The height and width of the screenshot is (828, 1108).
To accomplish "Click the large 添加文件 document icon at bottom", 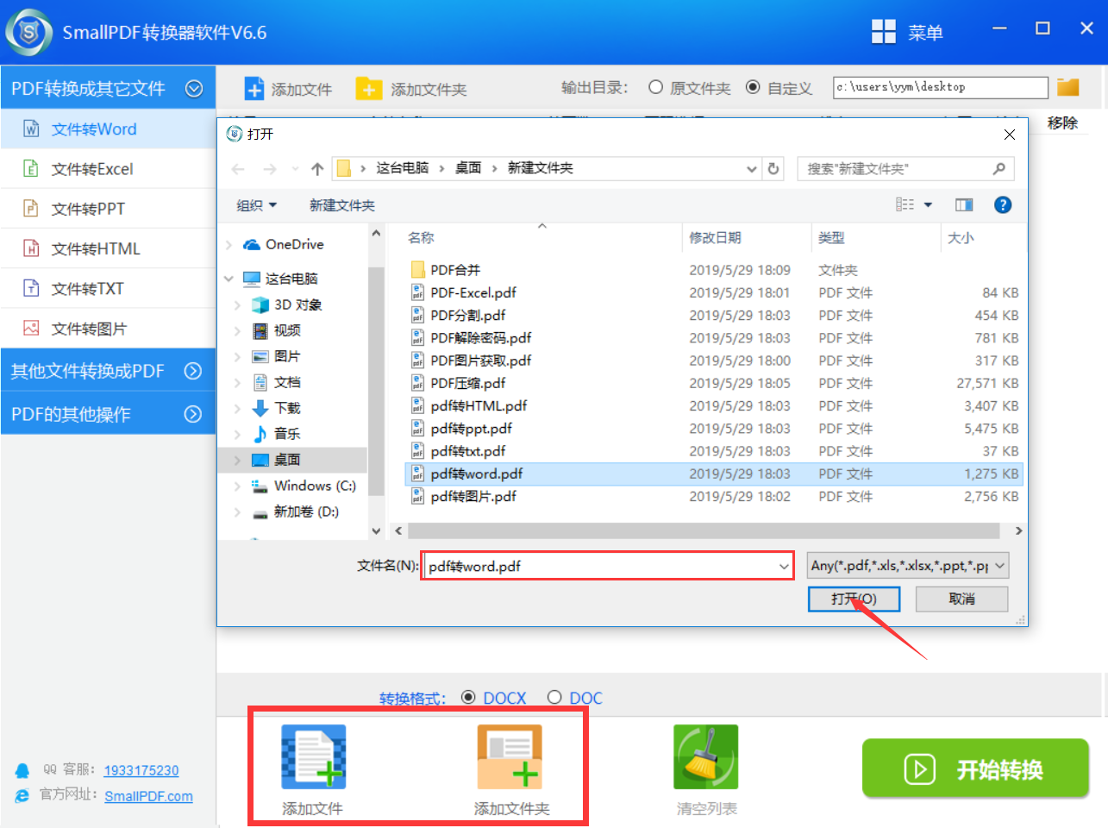I will (x=314, y=756).
